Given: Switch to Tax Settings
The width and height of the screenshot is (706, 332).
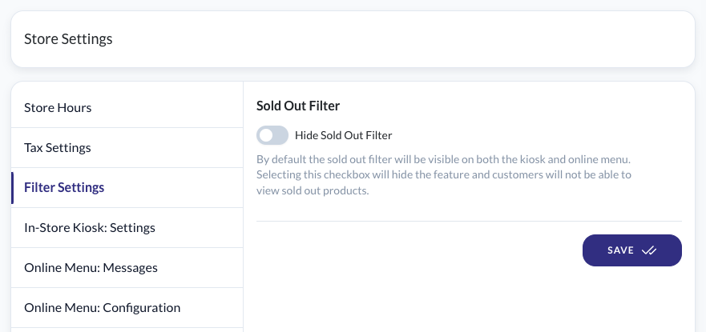Looking at the screenshot, I should click(127, 148).
